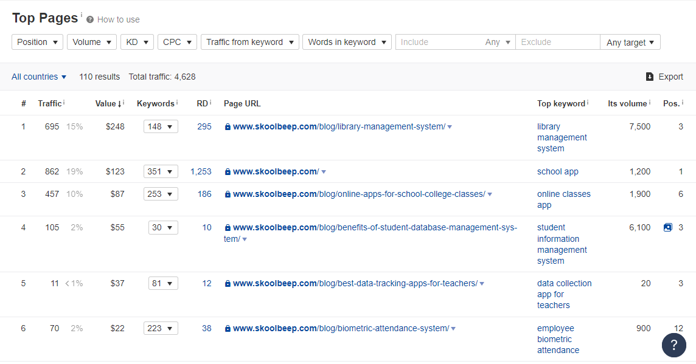
Task: Click the Export download icon
Action: 650,77
